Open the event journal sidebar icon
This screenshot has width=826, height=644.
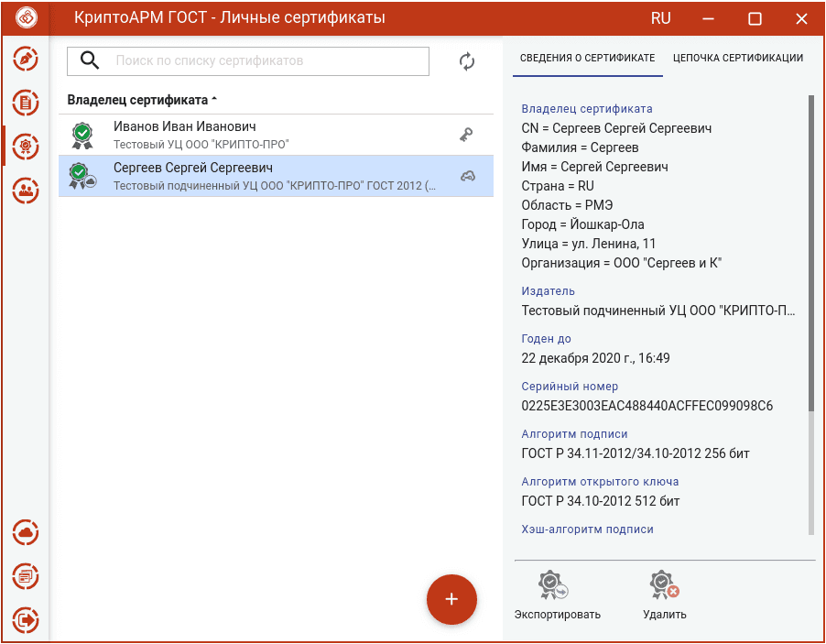pyautogui.click(x=26, y=576)
